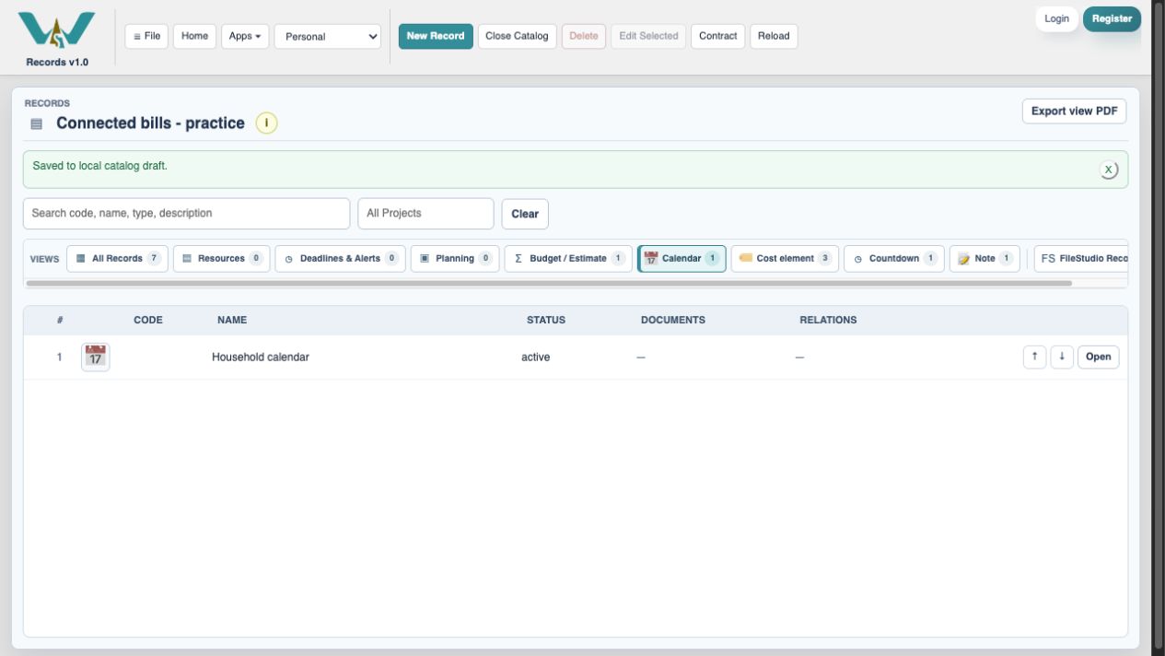Screen dimensions: 1165x656
Task: Export view as PDF
Action: pos(1074,111)
